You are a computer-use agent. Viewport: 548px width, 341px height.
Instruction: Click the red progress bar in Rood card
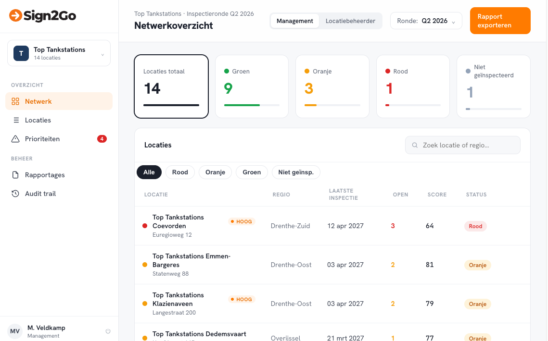pyautogui.click(x=387, y=105)
